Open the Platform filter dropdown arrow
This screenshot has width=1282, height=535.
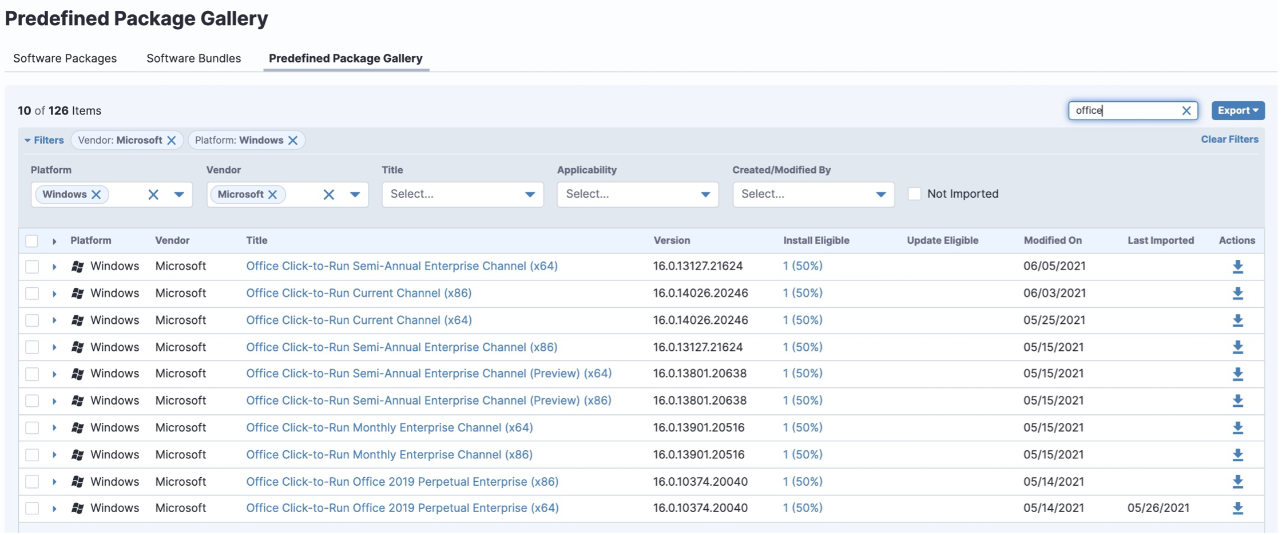tap(179, 195)
